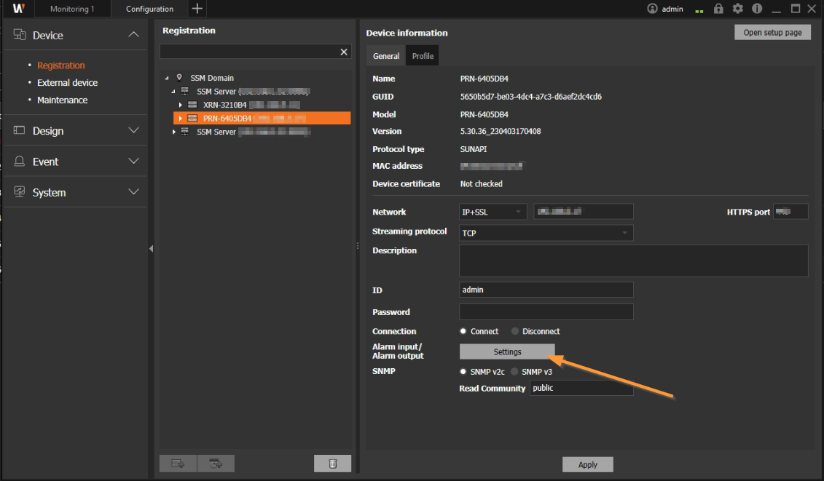824x481 pixels.
Task: Switch to the Configuration tab
Action: (150, 9)
